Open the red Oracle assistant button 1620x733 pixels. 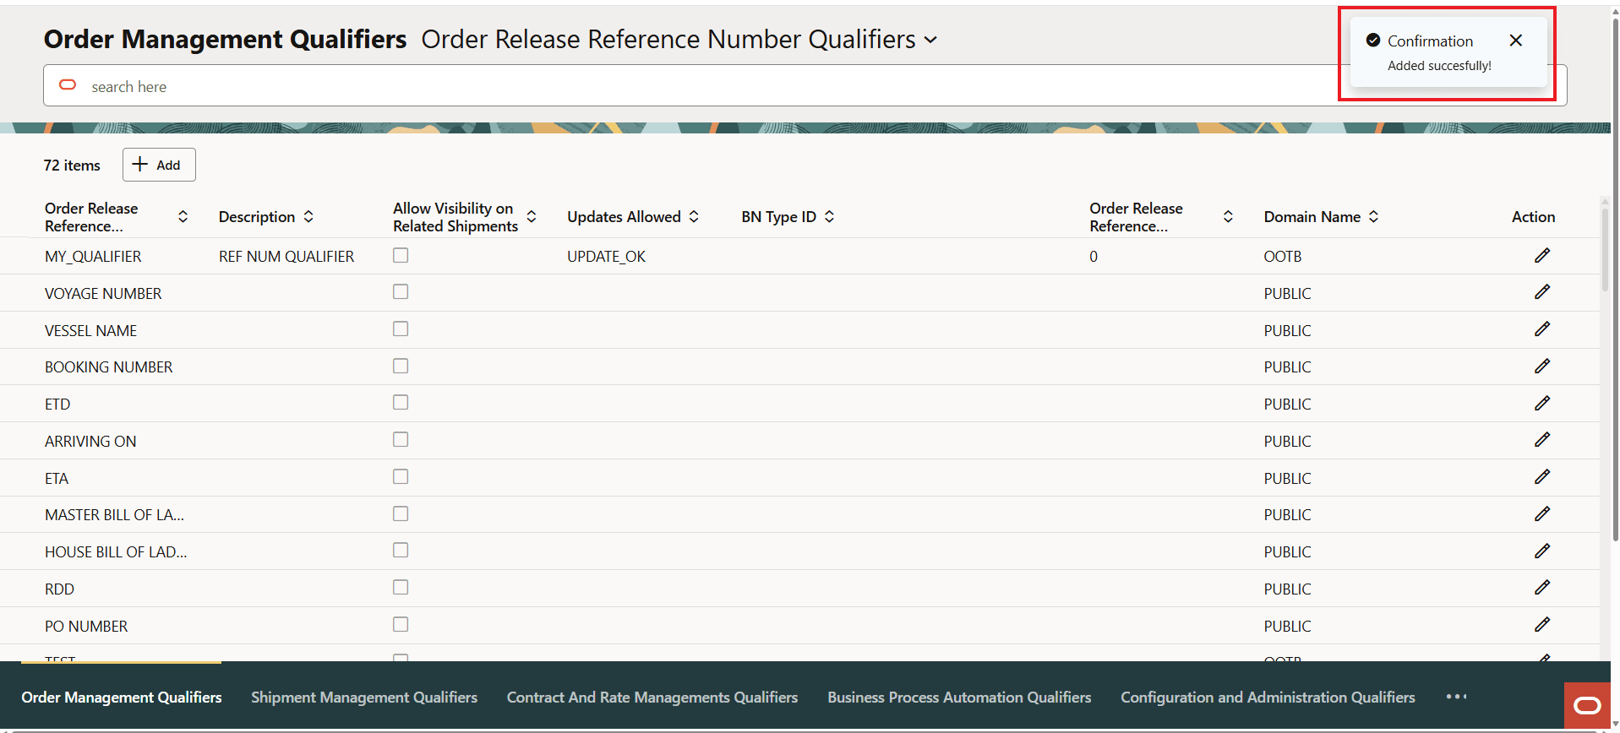tap(1587, 705)
